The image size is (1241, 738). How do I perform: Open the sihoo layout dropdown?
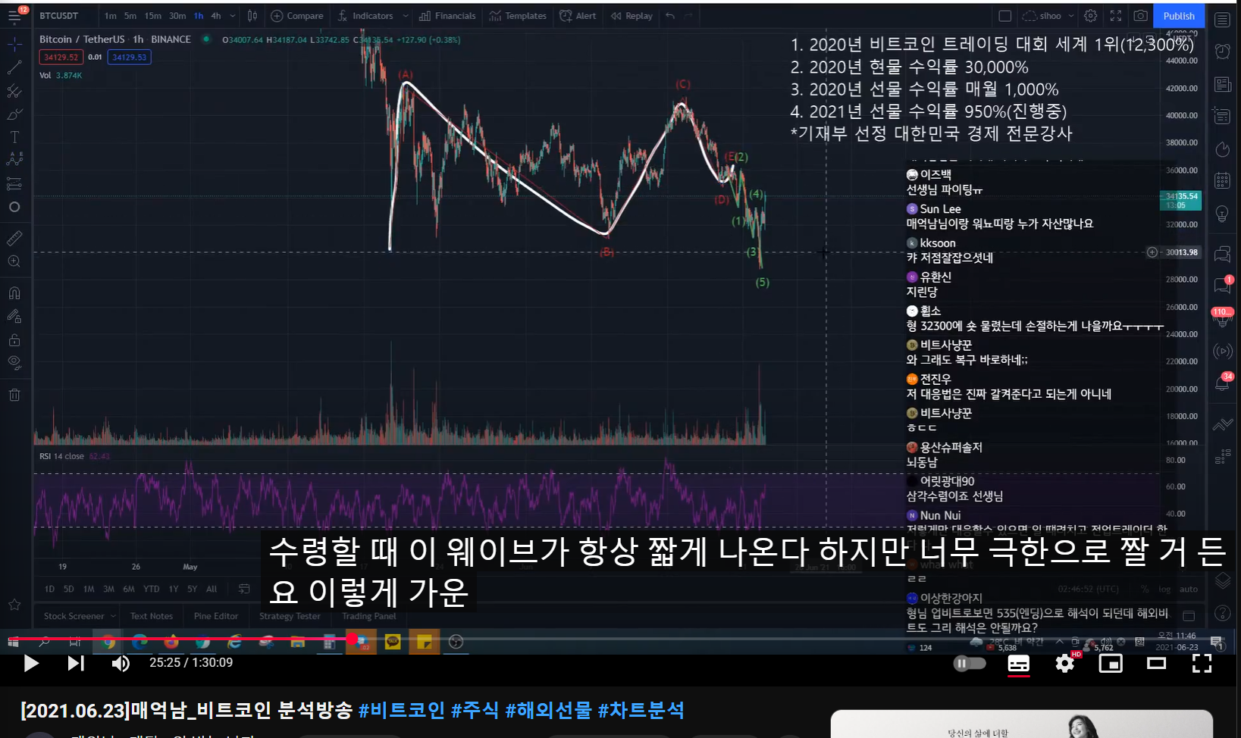(x=1049, y=16)
